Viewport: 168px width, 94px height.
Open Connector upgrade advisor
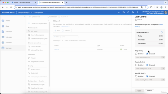[38, 23]
